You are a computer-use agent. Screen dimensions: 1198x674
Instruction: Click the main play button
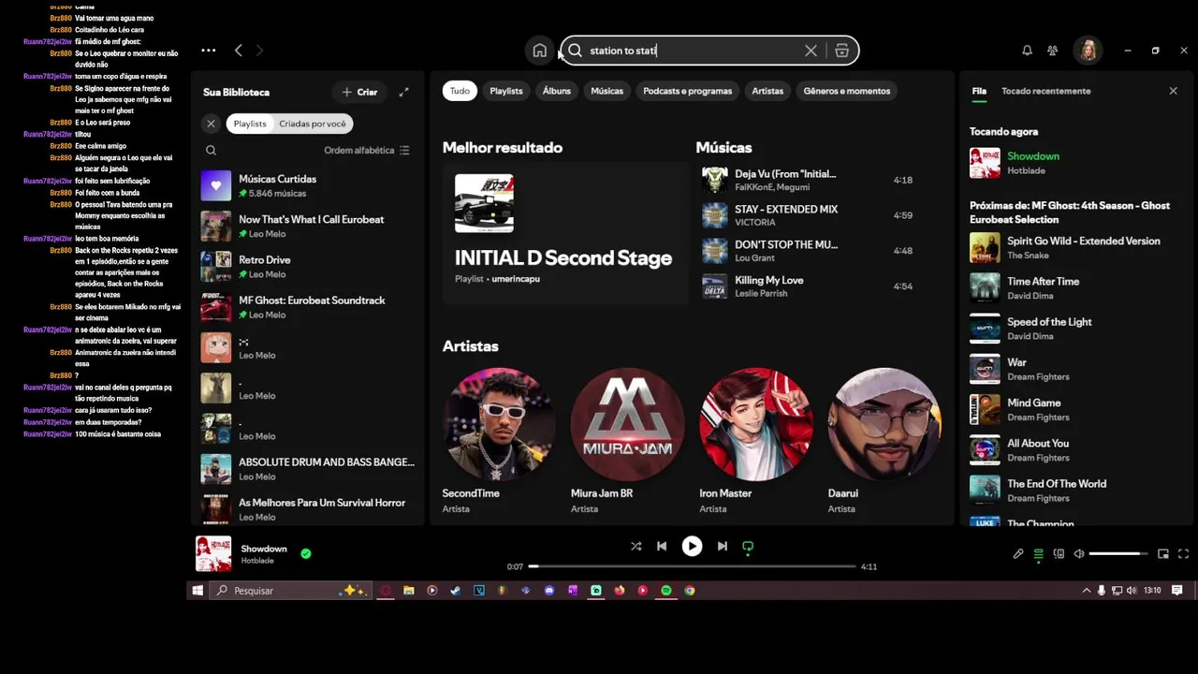coord(692,546)
